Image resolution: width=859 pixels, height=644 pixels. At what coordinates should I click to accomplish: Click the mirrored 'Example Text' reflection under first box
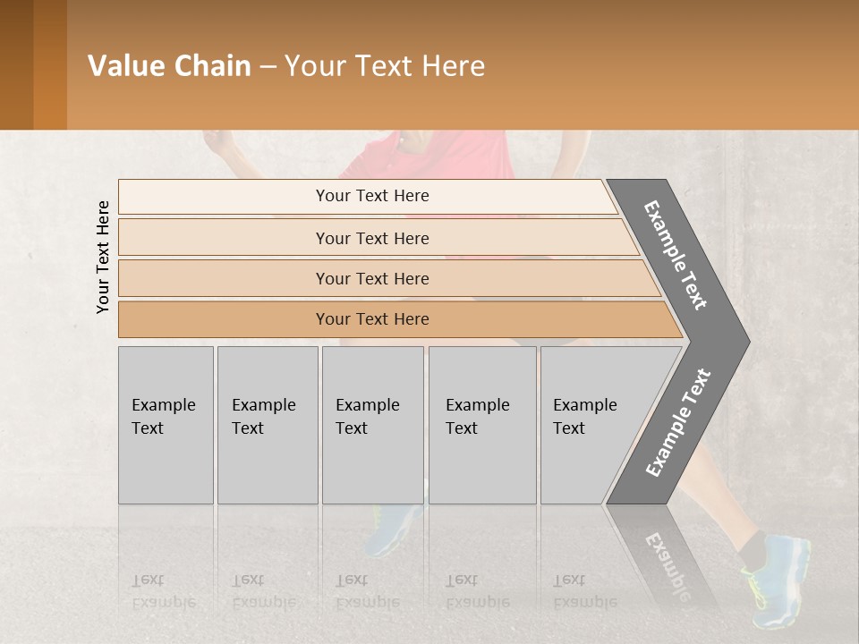[x=164, y=591]
